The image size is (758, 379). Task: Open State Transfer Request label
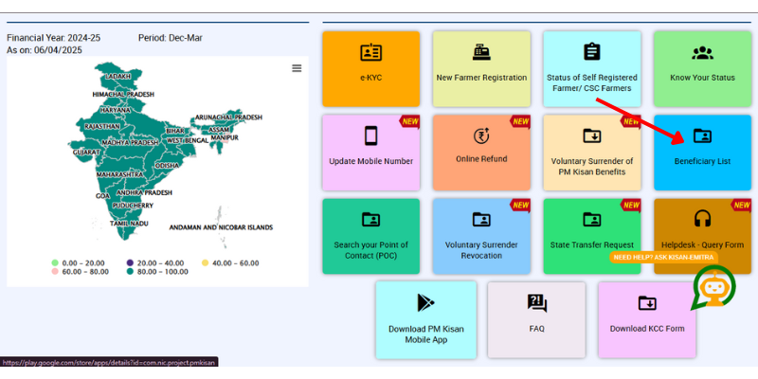tap(591, 244)
